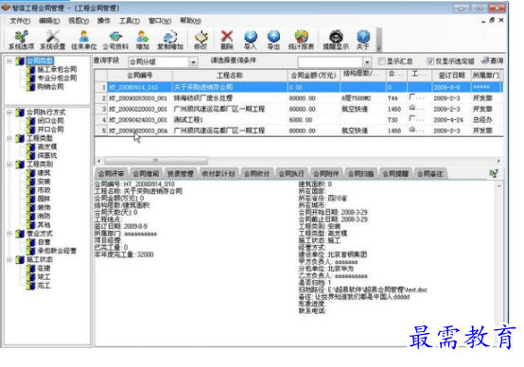Open the 文件 menu

[x=20, y=21]
